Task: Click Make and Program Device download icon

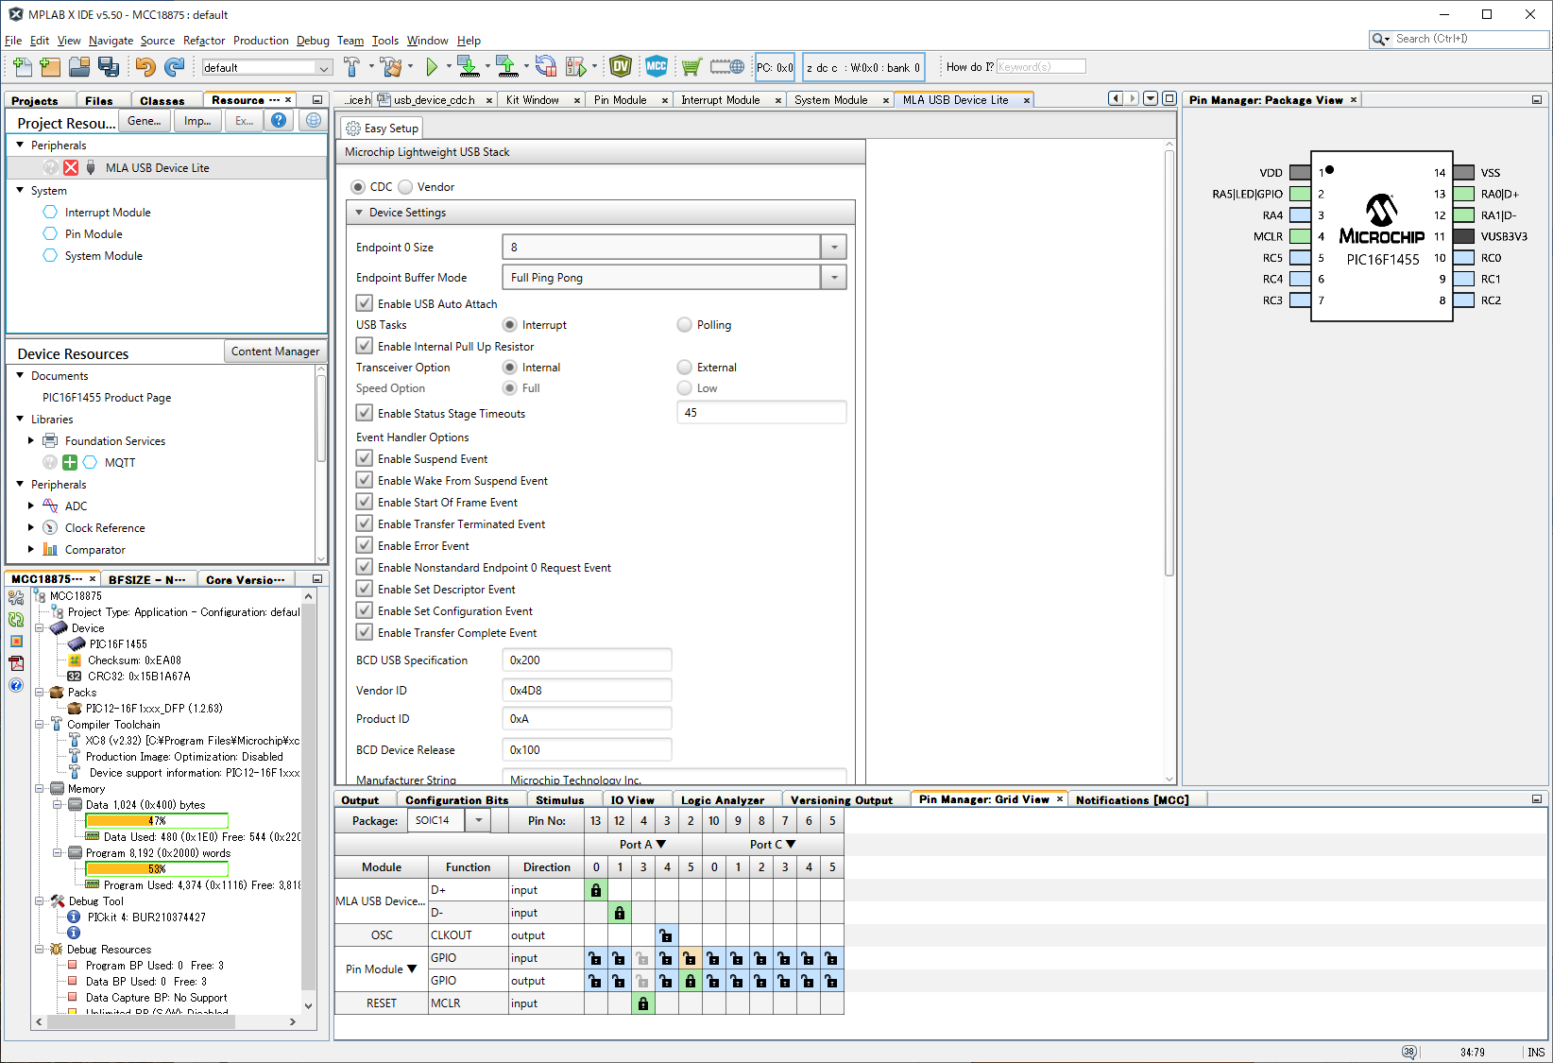Action: (x=468, y=67)
